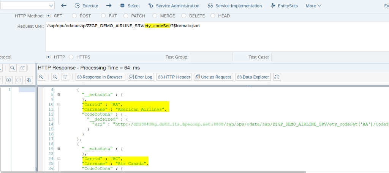Viewport: 389px width, 173px height.
Task: Click the Use as Request button
Action: pos(213,77)
